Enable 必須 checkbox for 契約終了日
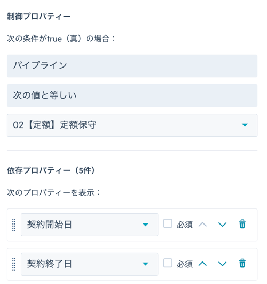The height and width of the screenshot is (284, 267). tap(168, 263)
